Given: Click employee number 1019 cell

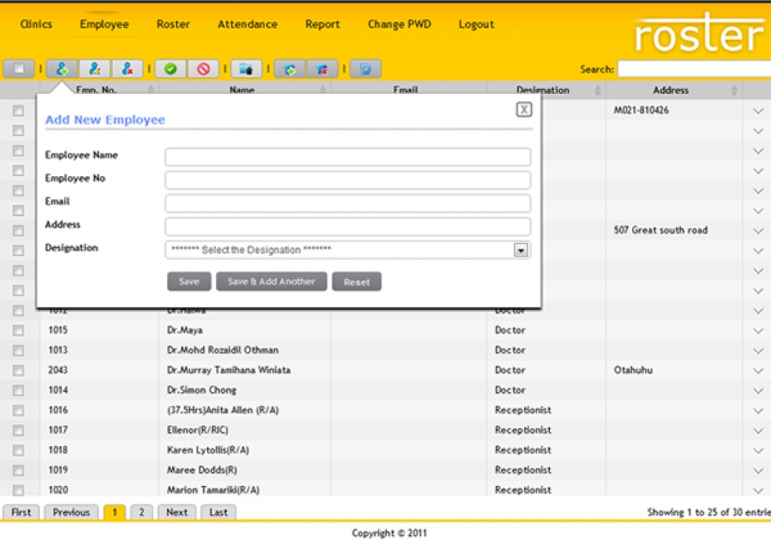Looking at the screenshot, I should [x=58, y=469].
